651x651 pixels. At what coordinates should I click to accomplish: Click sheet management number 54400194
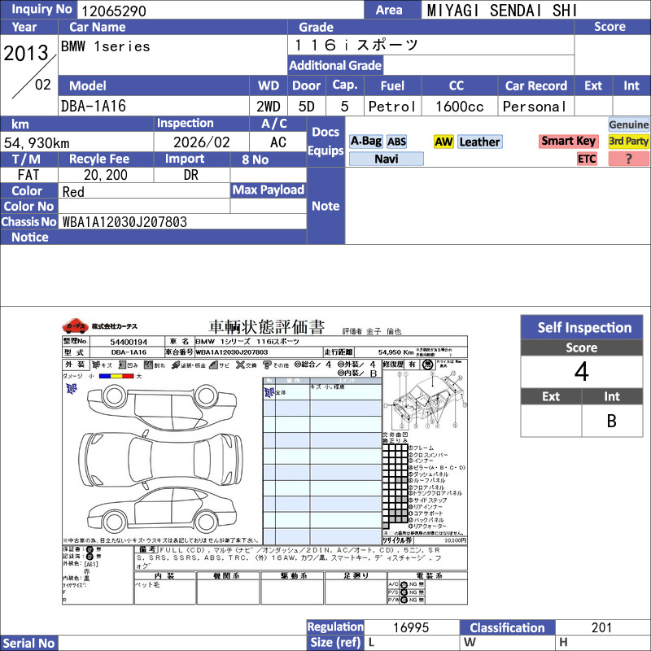[129, 342]
